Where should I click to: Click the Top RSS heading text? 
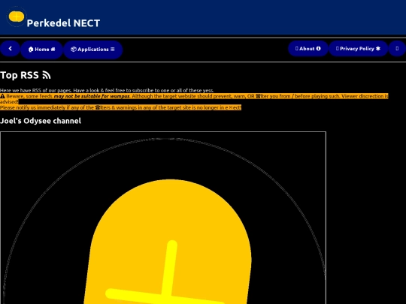coord(20,75)
